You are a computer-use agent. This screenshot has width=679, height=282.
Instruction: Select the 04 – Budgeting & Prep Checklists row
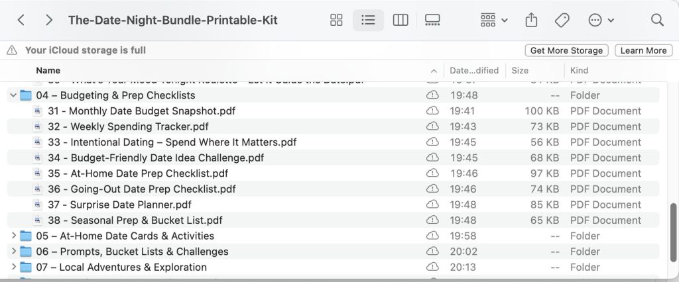(334, 95)
